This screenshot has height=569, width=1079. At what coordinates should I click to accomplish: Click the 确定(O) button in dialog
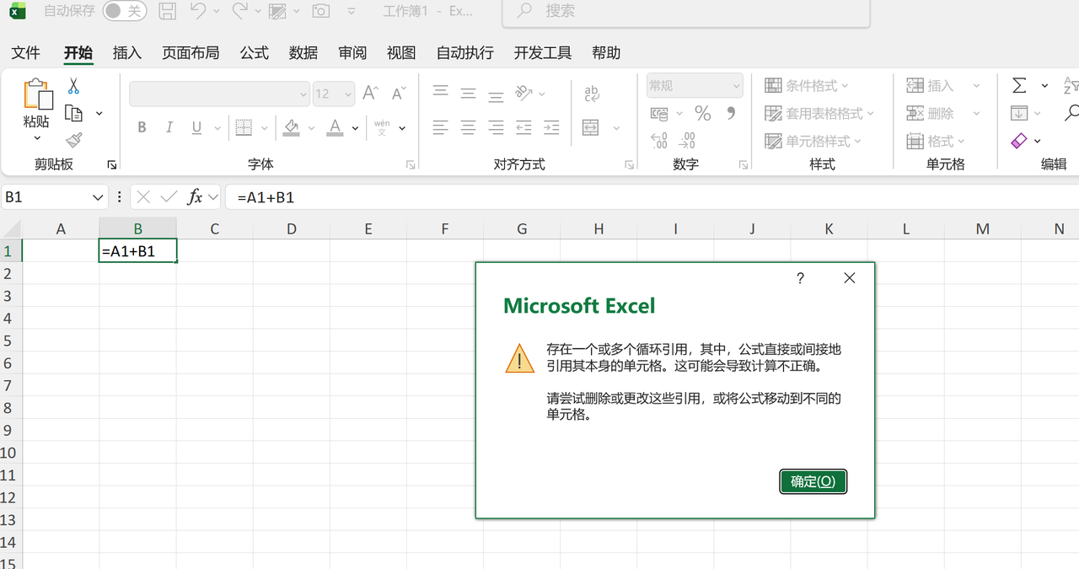coord(813,481)
